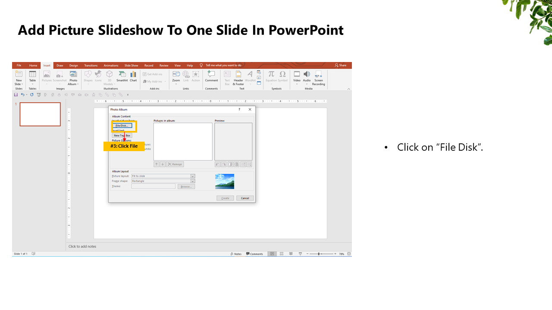
Task: Click the Zoom icon in Links group
Action: pos(176,74)
